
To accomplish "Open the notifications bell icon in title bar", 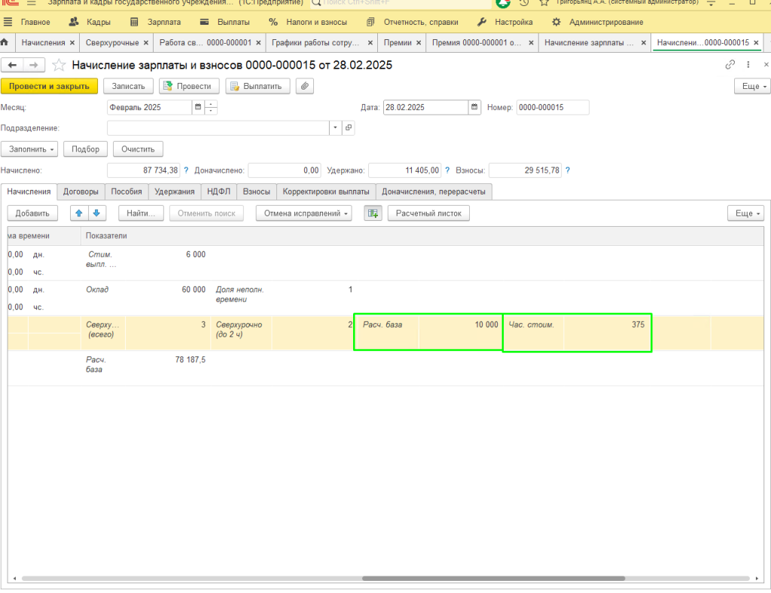I will click(503, 4).
